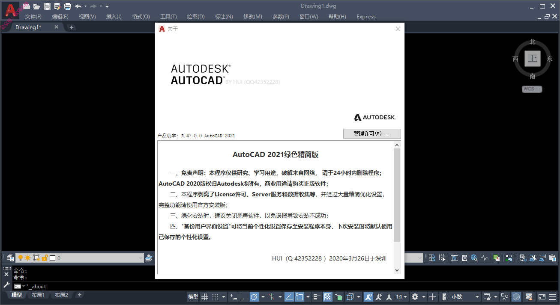Open the Layer Properties Manager icon

coord(10,258)
